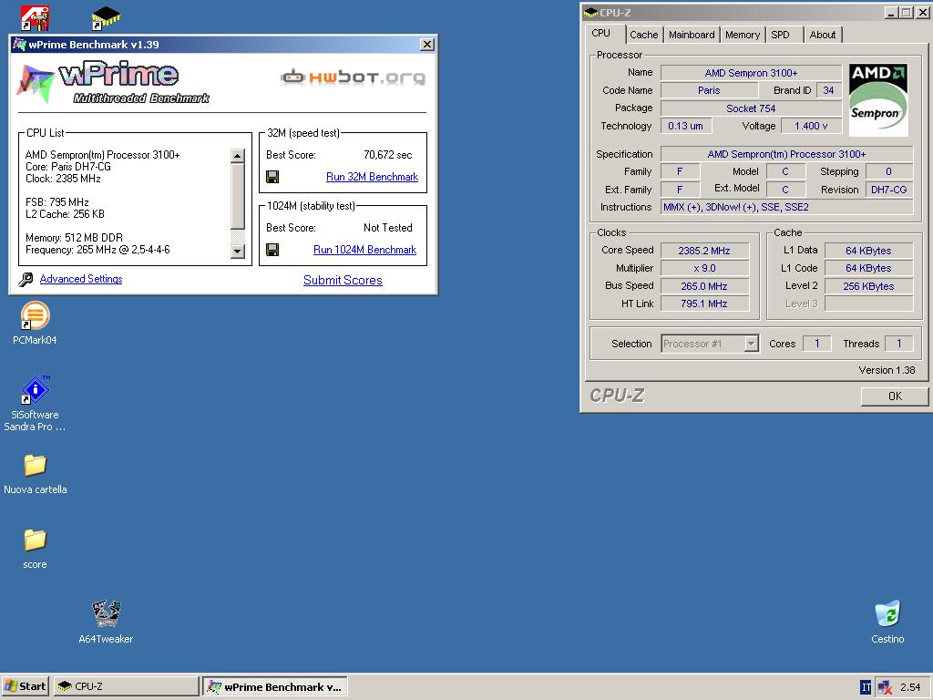This screenshot has height=700, width=933.
Task: Click the CPU List scroll down arrow
Action: point(238,251)
